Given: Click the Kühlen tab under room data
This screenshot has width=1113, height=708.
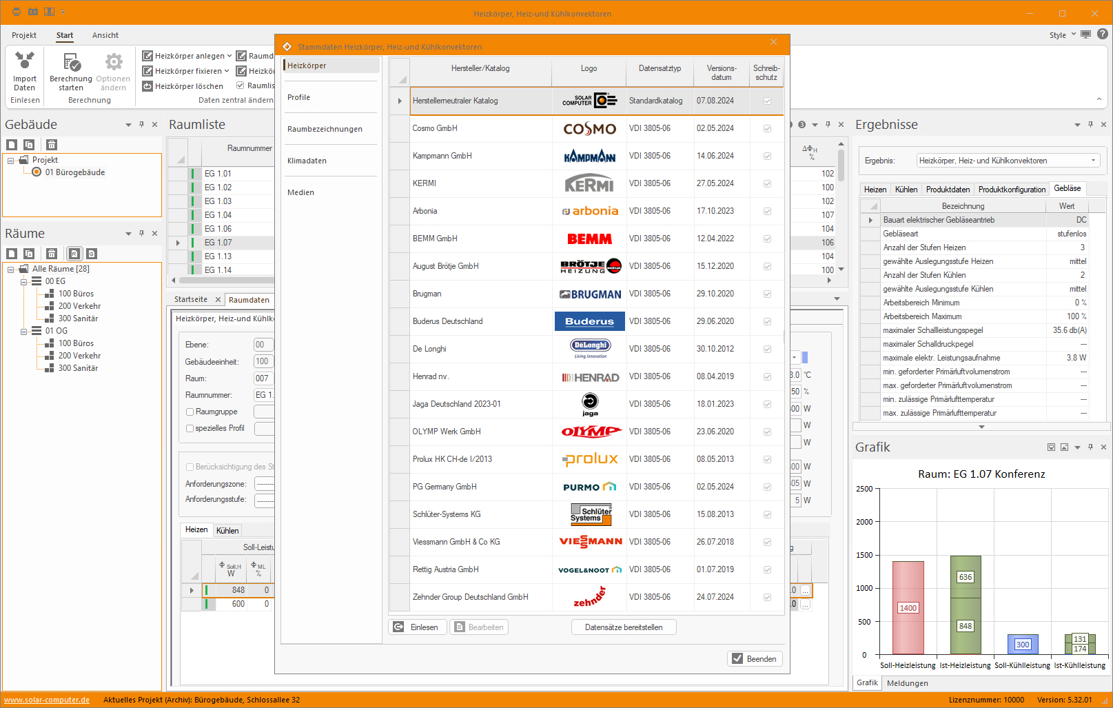Looking at the screenshot, I should pyautogui.click(x=227, y=531).
